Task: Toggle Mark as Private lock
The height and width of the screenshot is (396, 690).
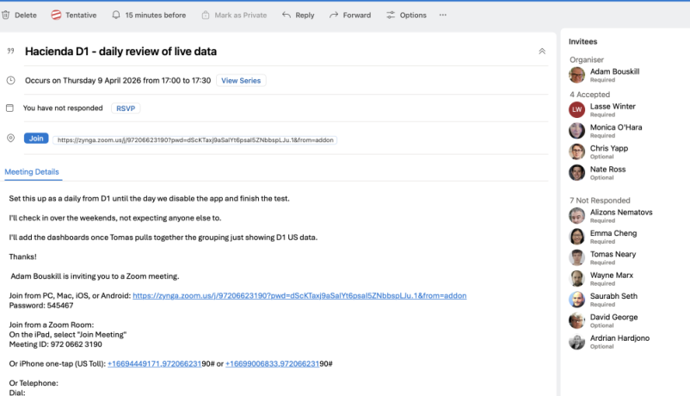Action: (206, 15)
